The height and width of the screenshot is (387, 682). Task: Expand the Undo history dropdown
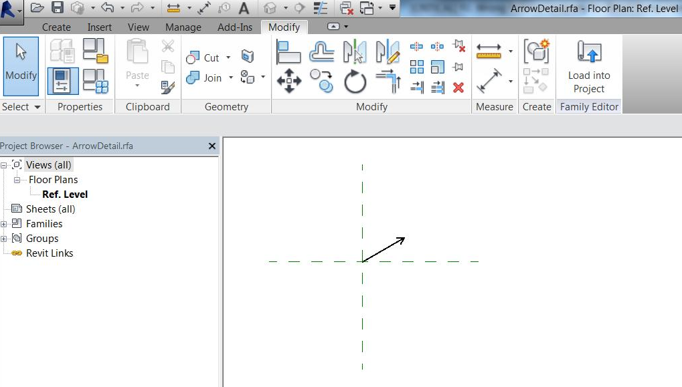click(x=122, y=7)
